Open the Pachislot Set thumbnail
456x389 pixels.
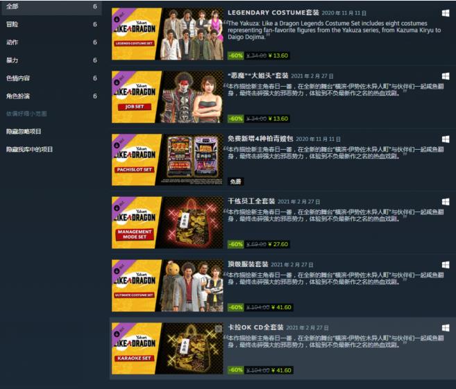(167, 159)
